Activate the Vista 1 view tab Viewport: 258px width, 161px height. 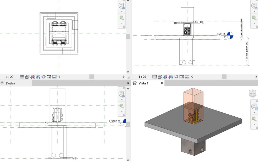(144, 83)
